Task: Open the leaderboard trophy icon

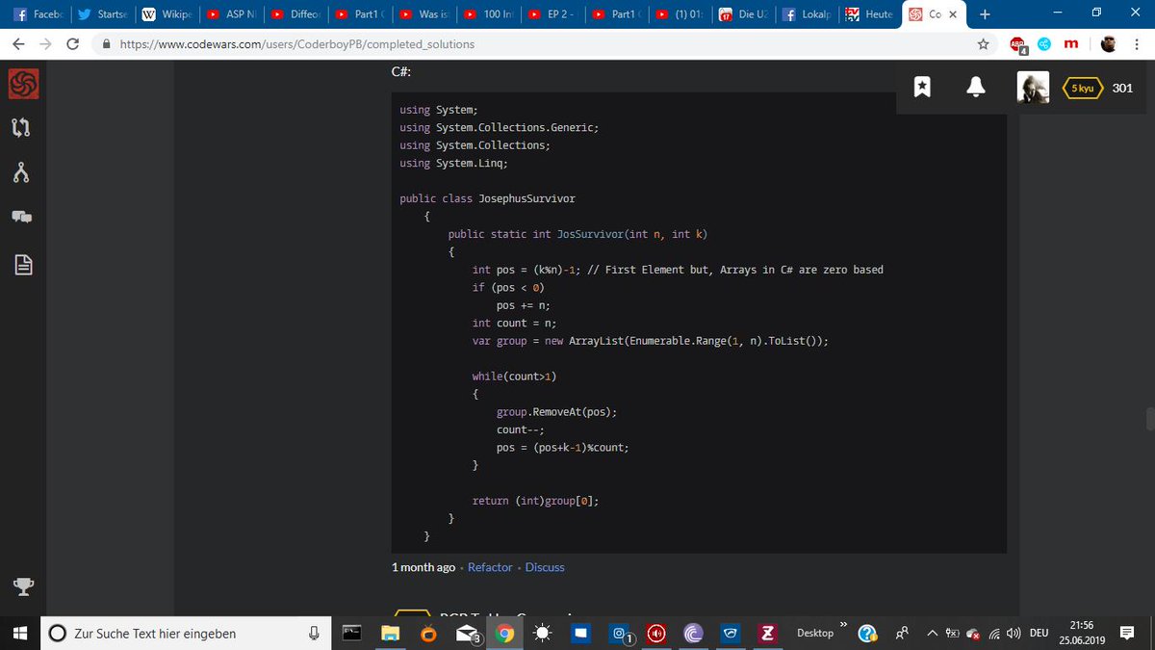Action: 21,585
